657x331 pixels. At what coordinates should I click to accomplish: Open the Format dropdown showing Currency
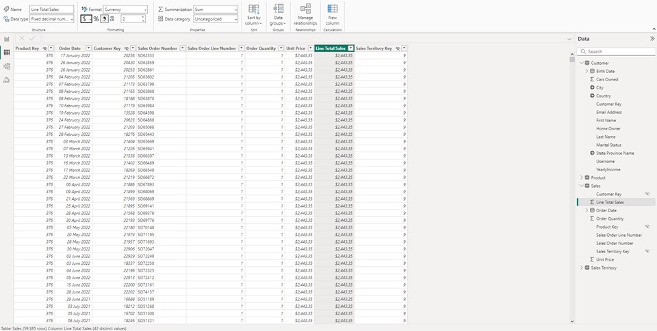pos(125,10)
